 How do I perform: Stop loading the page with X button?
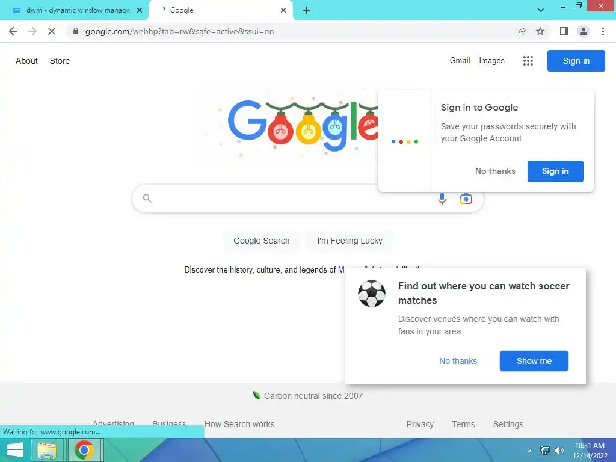52,31
